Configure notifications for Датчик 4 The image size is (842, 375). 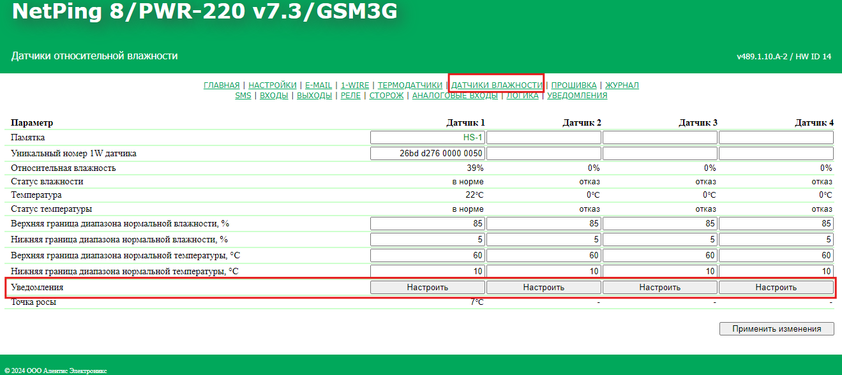coord(776,288)
